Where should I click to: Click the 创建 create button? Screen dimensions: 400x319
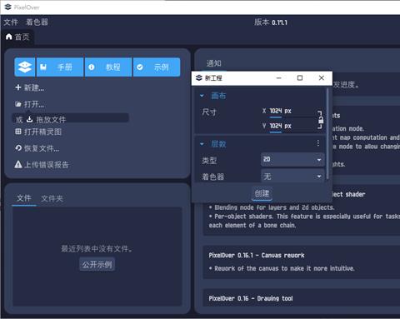(262, 193)
